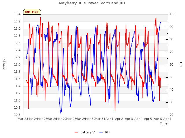Click the blue RH line end on Apr 6
The image size is (185, 138).
click(x=161, y=22)
